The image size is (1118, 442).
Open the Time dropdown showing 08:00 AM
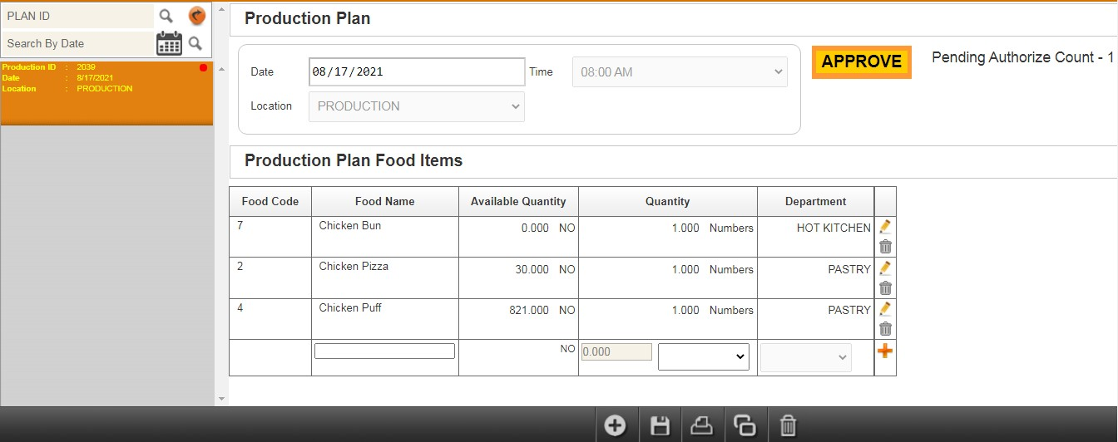click(x=680, y=72)
